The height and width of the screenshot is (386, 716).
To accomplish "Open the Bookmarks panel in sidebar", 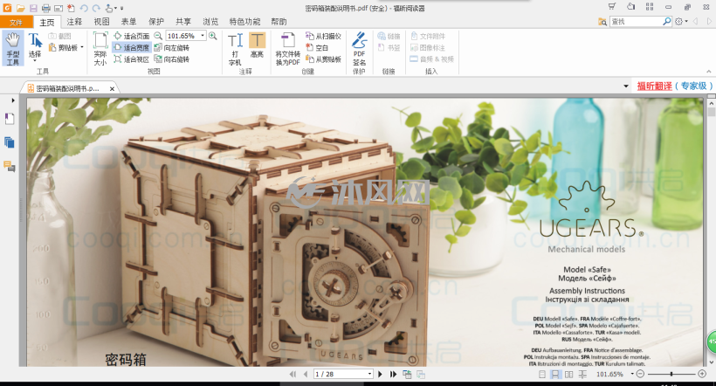I will [x=9, y=119].
